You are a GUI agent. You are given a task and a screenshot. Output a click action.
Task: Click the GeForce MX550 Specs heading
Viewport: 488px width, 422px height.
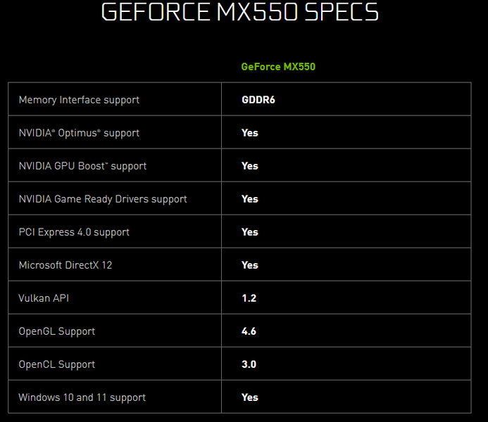tap(240, 13)
